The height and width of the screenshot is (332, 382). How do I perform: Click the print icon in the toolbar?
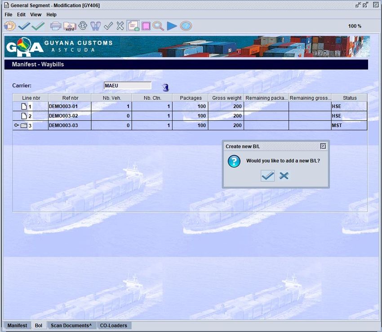pyautogui.click(x=56, y=26)
